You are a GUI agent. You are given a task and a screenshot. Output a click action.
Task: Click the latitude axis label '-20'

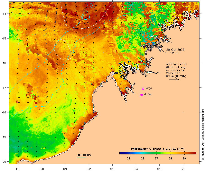tap(4, 161)
